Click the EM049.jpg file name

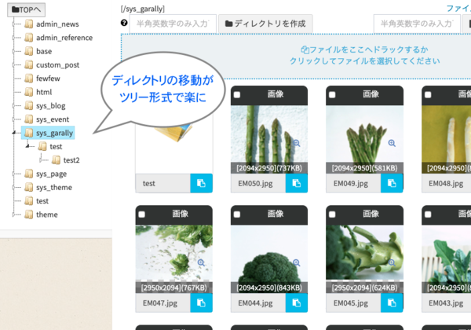(x=351, y=183)
